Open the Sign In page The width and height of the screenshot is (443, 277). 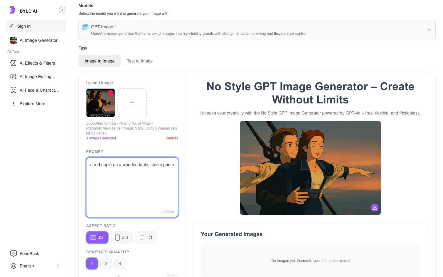[x=35, y=26]
